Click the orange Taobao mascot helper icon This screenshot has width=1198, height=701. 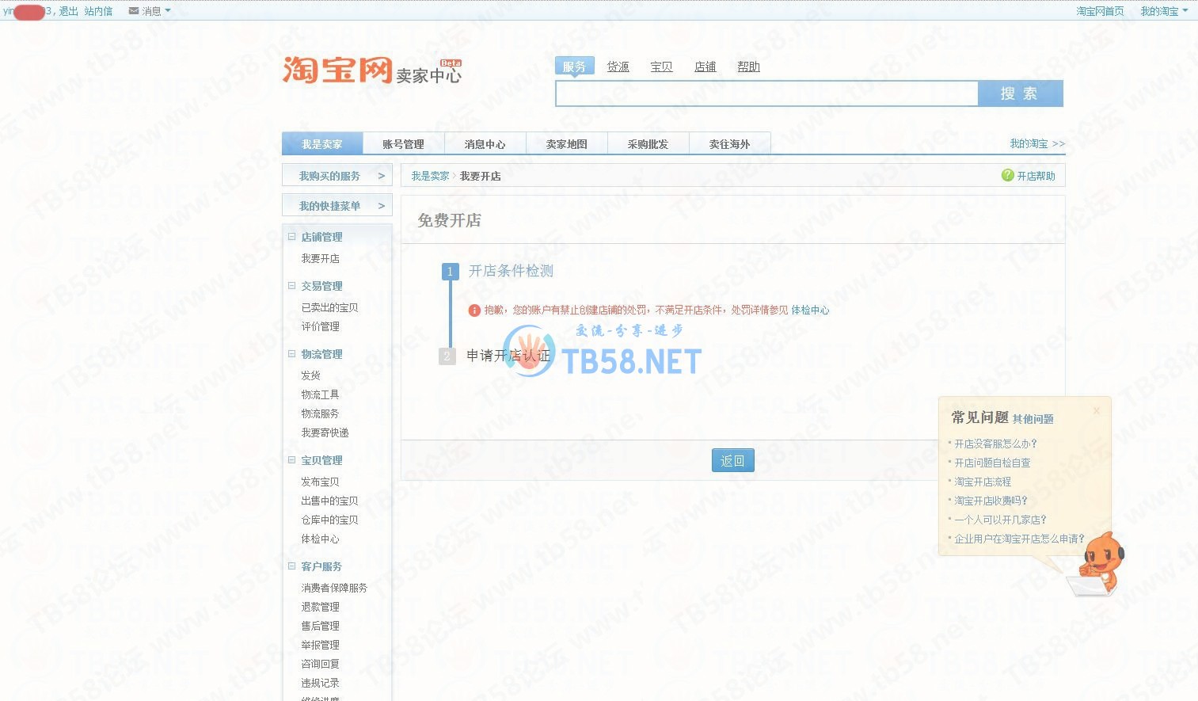[1097, 564]
